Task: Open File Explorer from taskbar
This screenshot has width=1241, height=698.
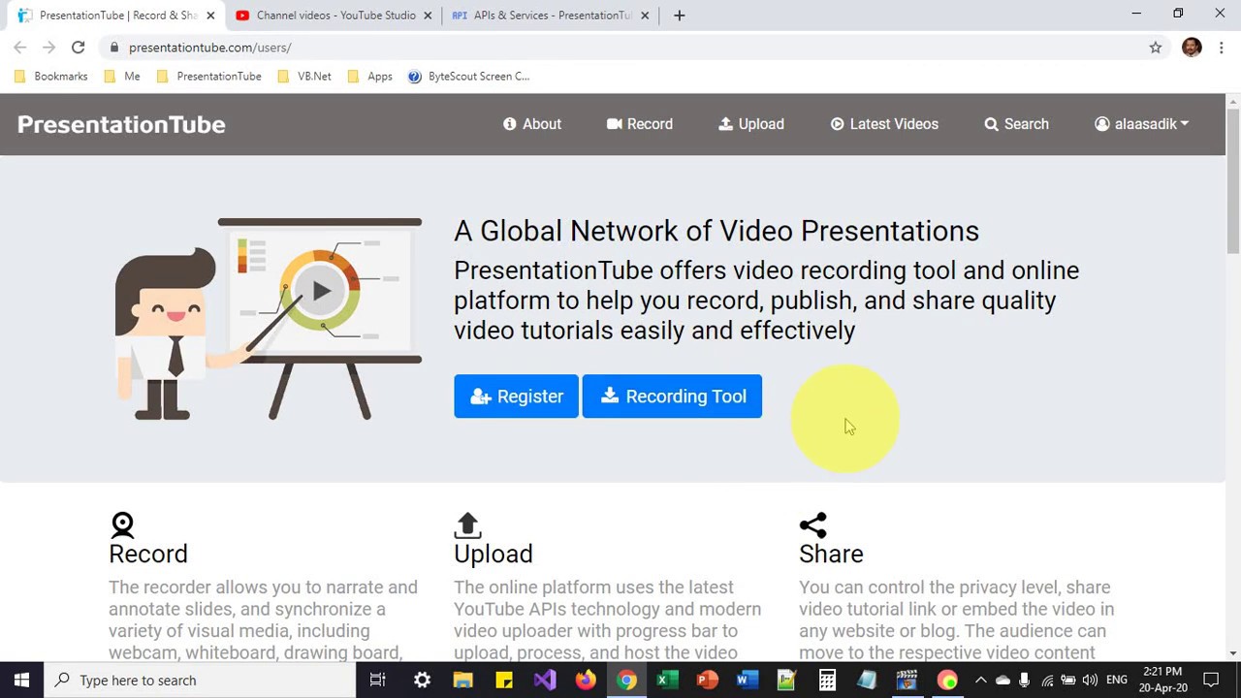Action: click(x=462, y=681)
